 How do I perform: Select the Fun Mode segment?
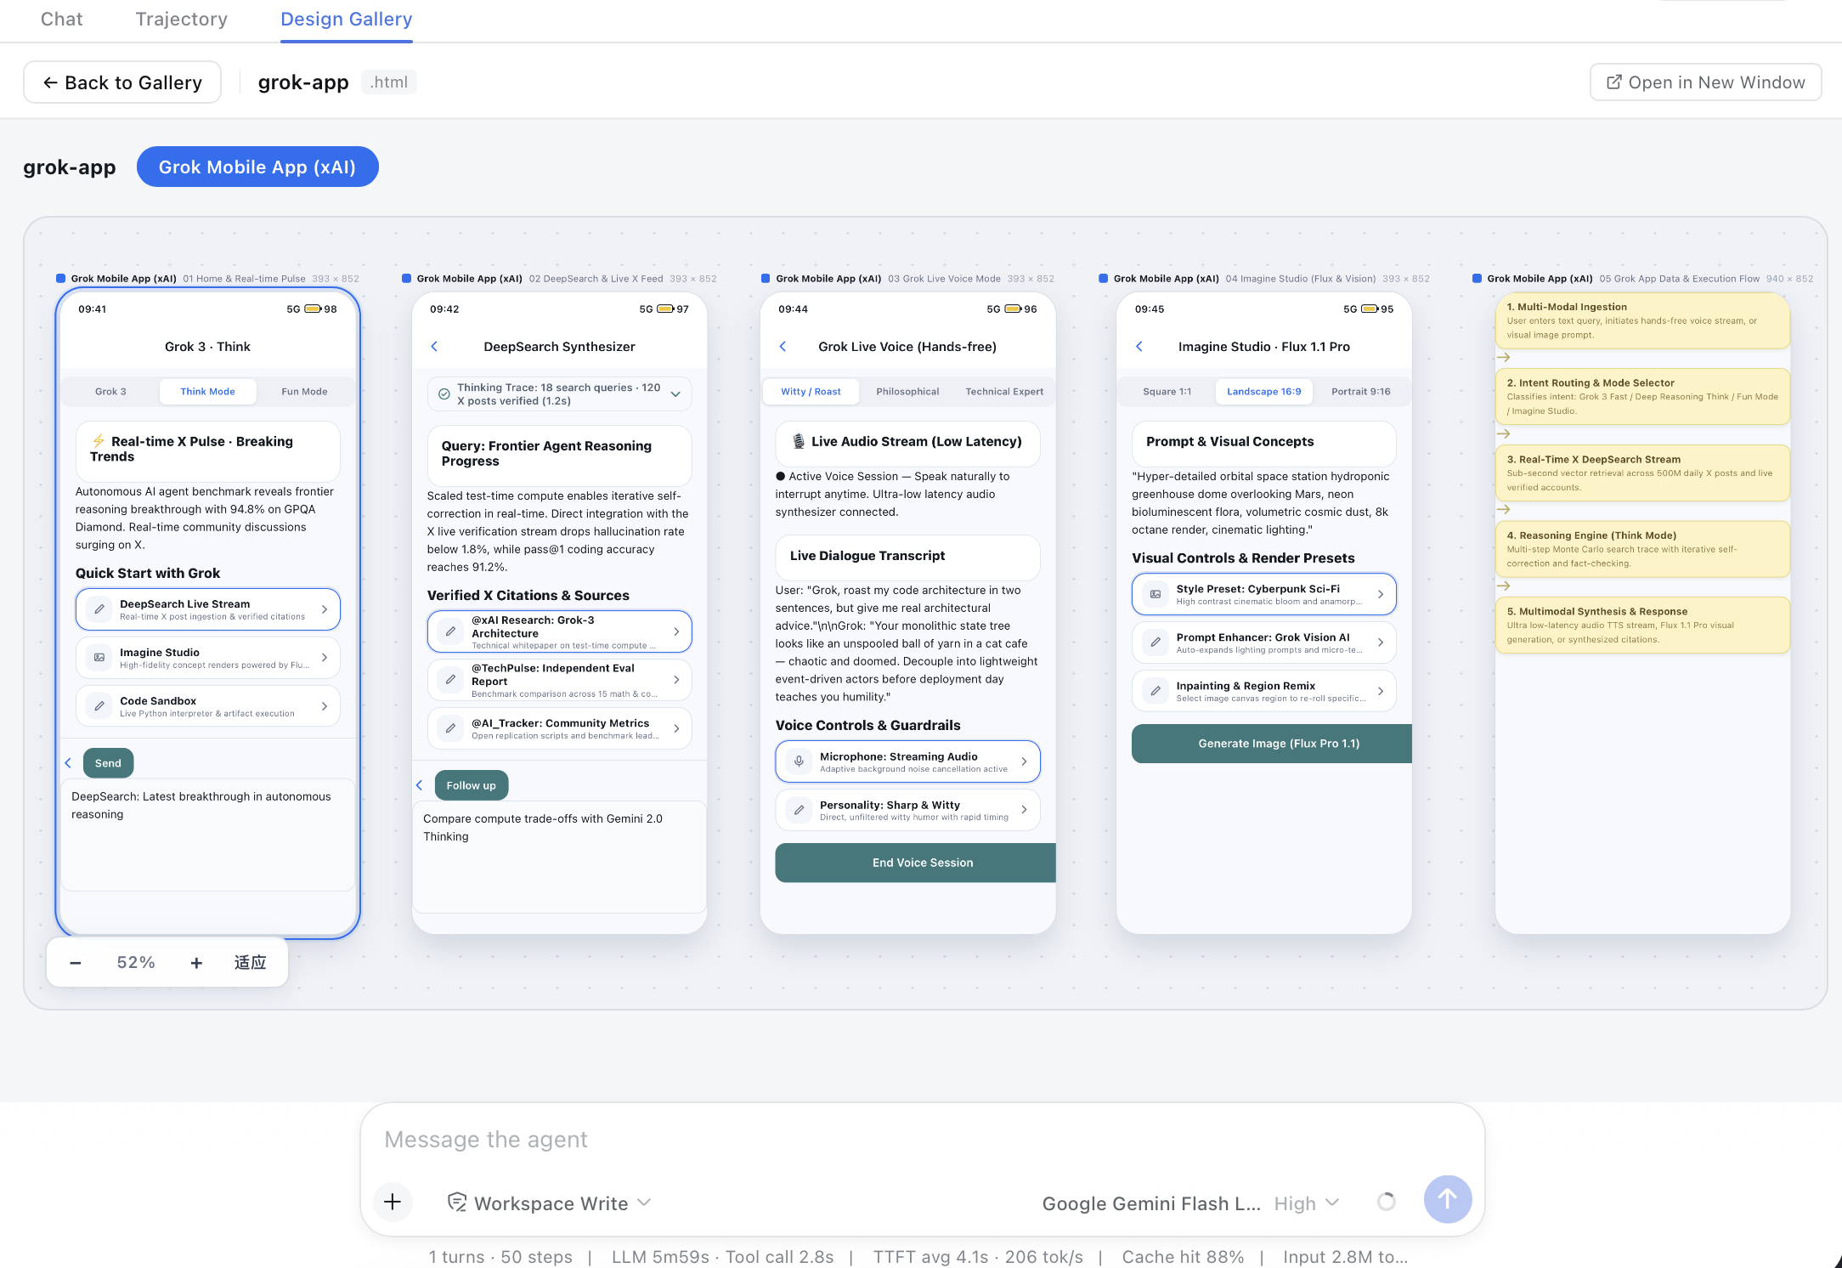304,392
